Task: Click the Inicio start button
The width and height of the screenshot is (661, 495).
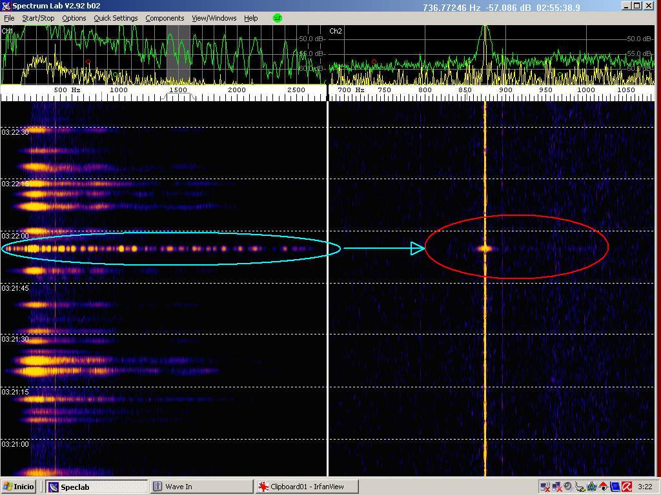Action: (x=19, y=487)
